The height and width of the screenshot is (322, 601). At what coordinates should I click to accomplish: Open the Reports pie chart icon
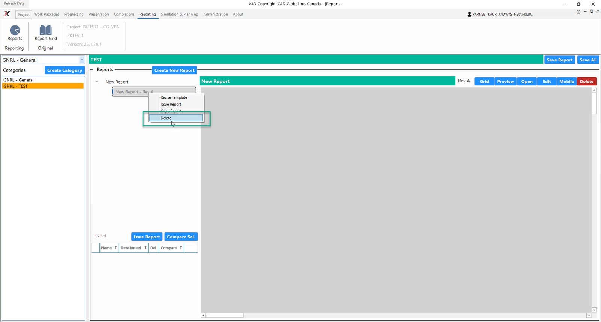pyautogui.click(x=15, y=30)
